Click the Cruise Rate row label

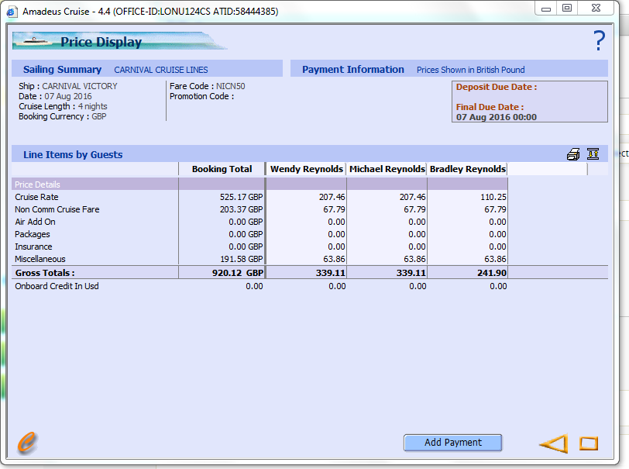pos(36,197)
